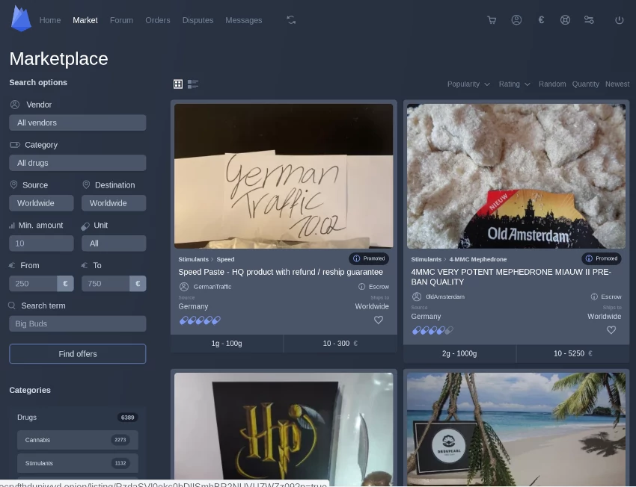Click the Find offers button
This screenshot has width=636, height=487.
pyautogui.click(x=78, y=354)
